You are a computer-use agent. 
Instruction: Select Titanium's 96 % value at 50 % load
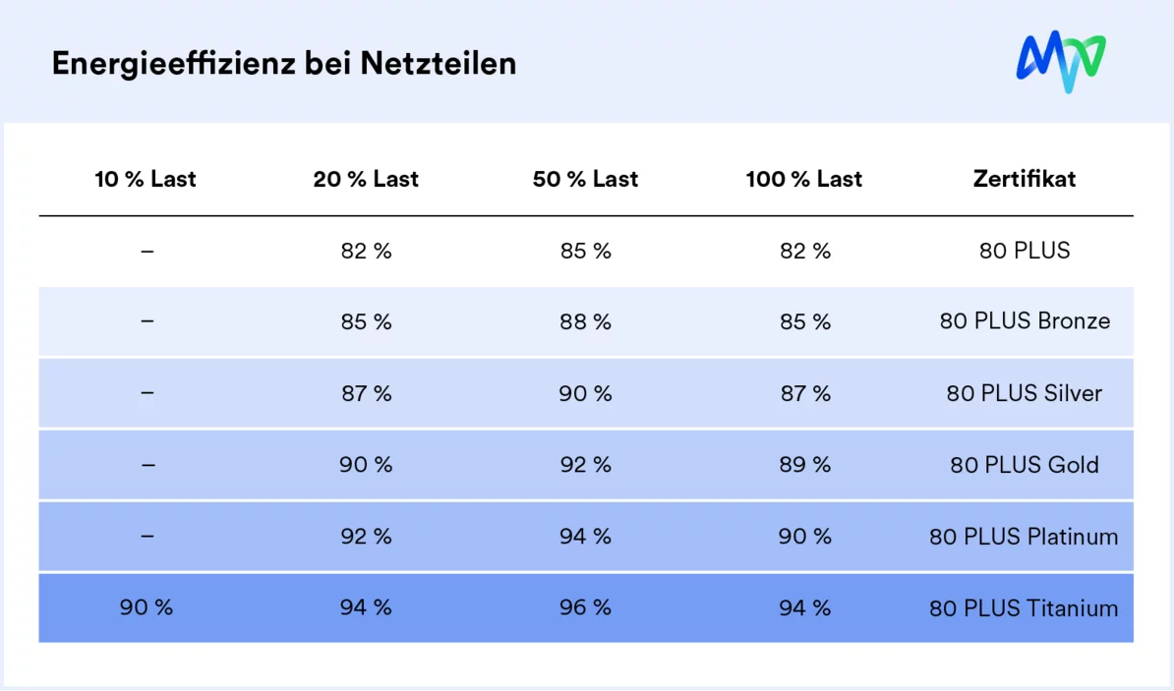click(x=586, y=608)
